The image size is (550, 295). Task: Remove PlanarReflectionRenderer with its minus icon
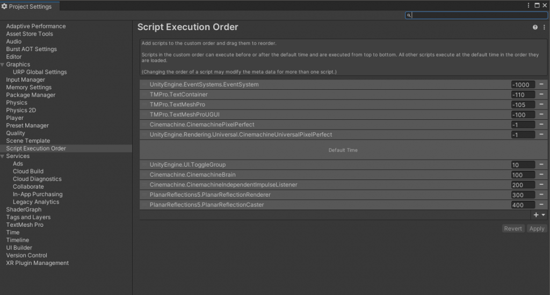(x=541, y=195)
